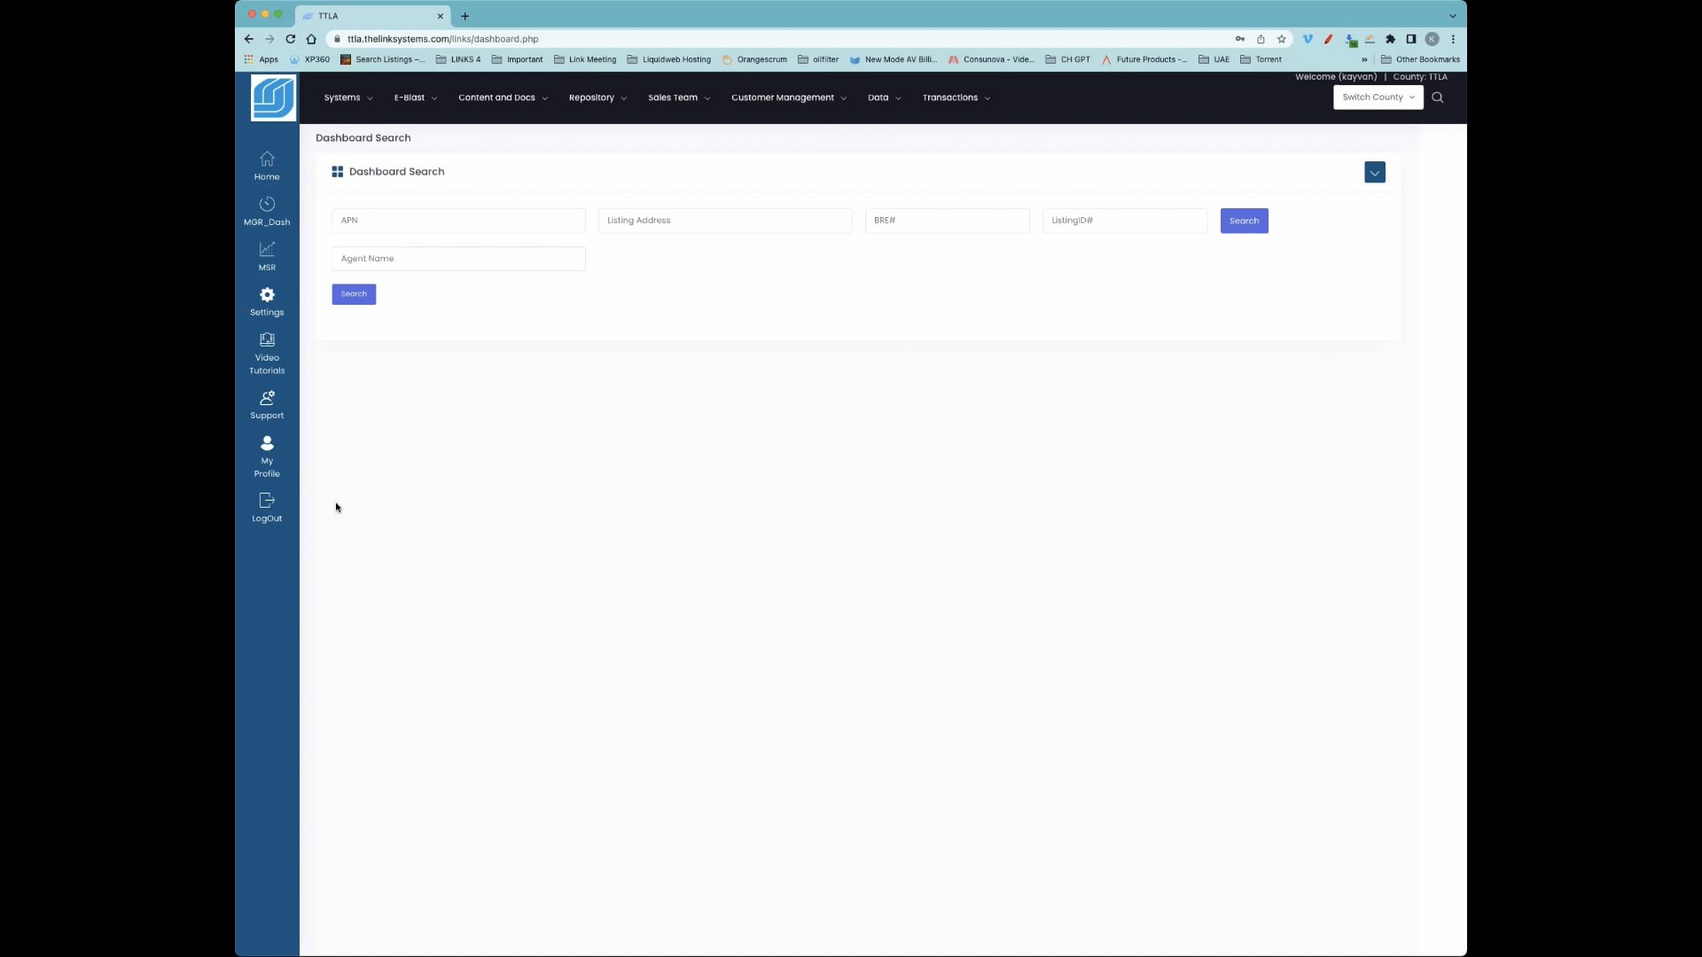Open the Vimeo browser extension icon
Image resolution: width=1702 pixels, height=957 pixels.
1309,39
